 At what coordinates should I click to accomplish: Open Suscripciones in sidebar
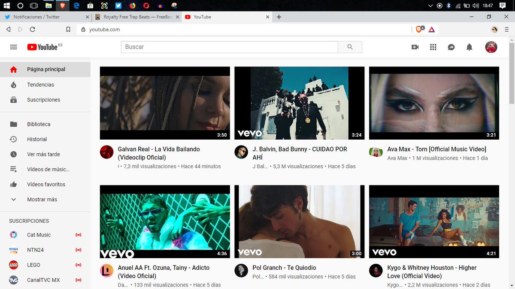click(45, 100)
